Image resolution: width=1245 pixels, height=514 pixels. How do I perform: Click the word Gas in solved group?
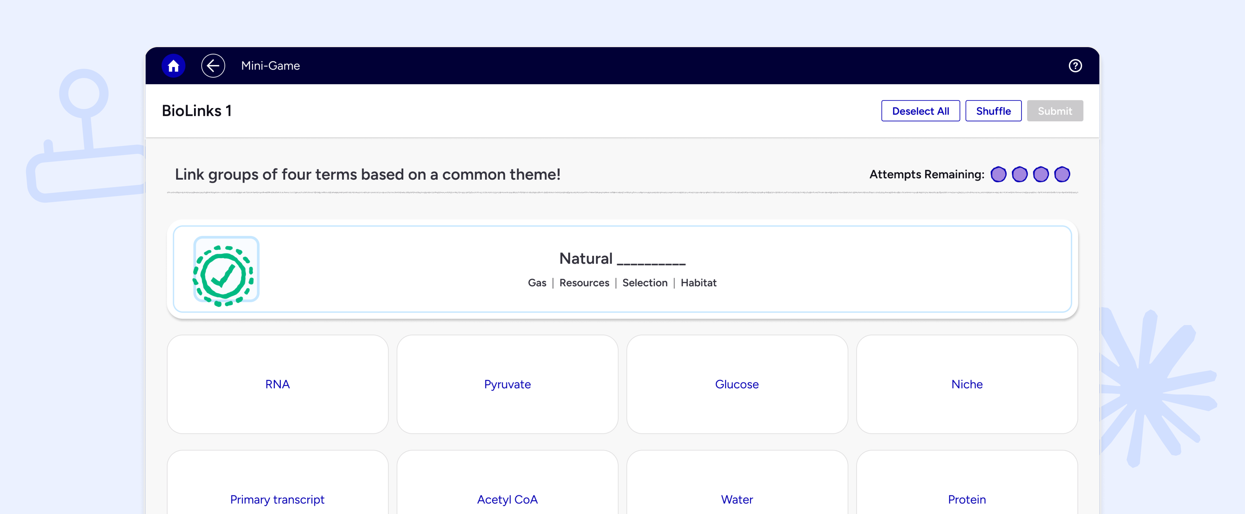[537, 283]
